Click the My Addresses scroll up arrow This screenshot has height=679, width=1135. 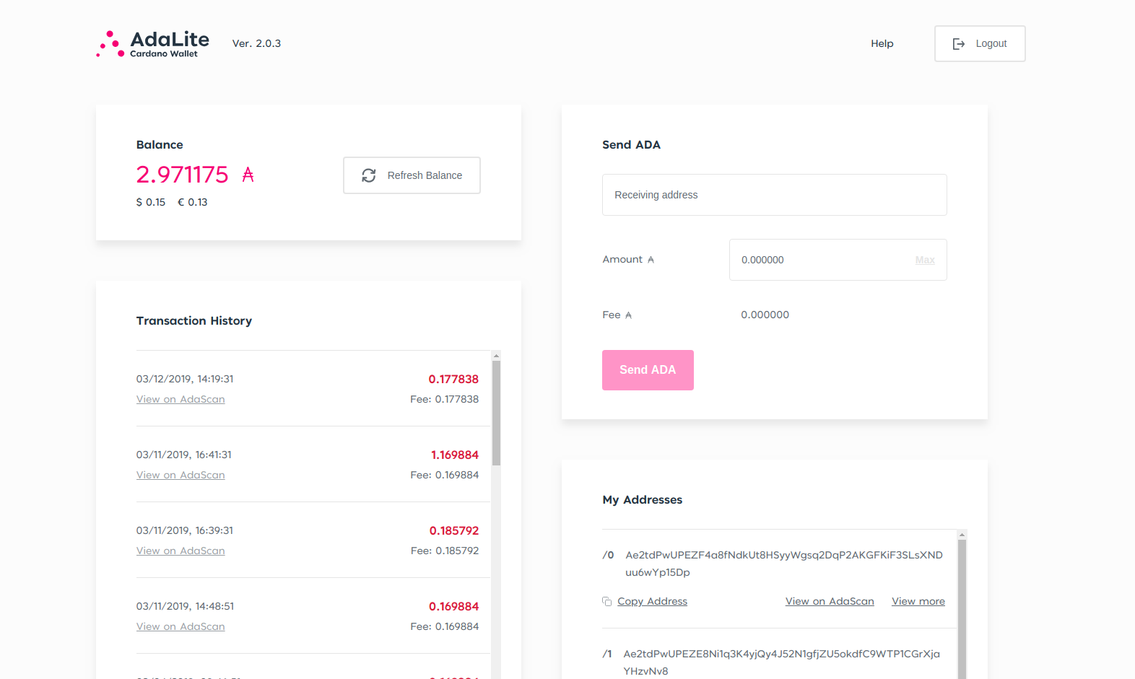tap(962, 535)
